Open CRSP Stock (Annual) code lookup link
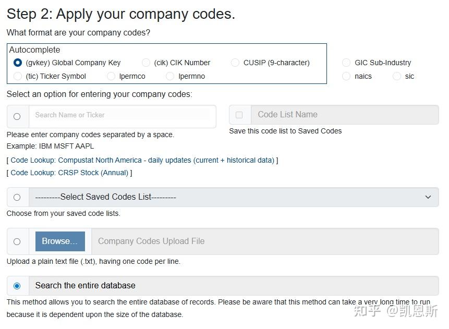Image resolution: width=449 pixels, height=329 pixels. [x=69, y=173]
